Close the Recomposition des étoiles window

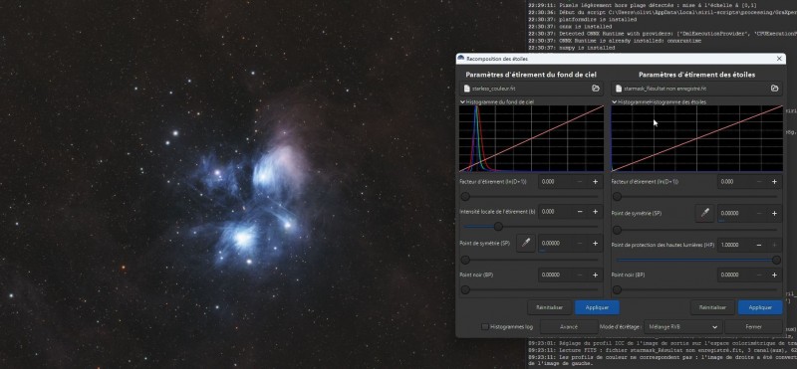[x=779, y=59]
